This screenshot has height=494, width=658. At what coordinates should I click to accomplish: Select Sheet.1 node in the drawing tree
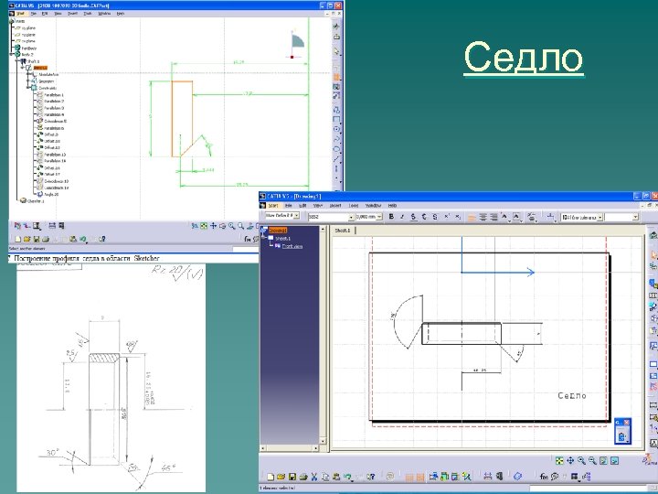tap(282, 238)
